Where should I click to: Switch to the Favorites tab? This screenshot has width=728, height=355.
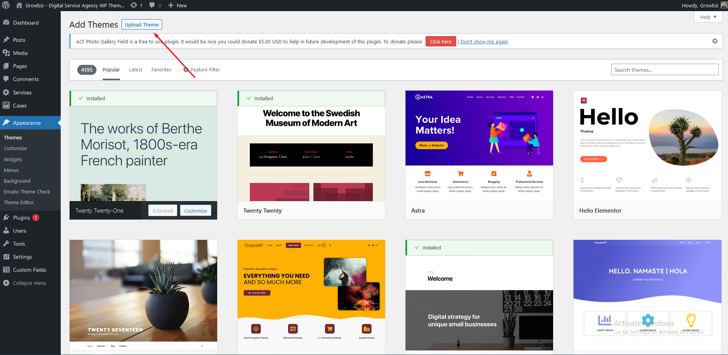[x=161, y=70]
